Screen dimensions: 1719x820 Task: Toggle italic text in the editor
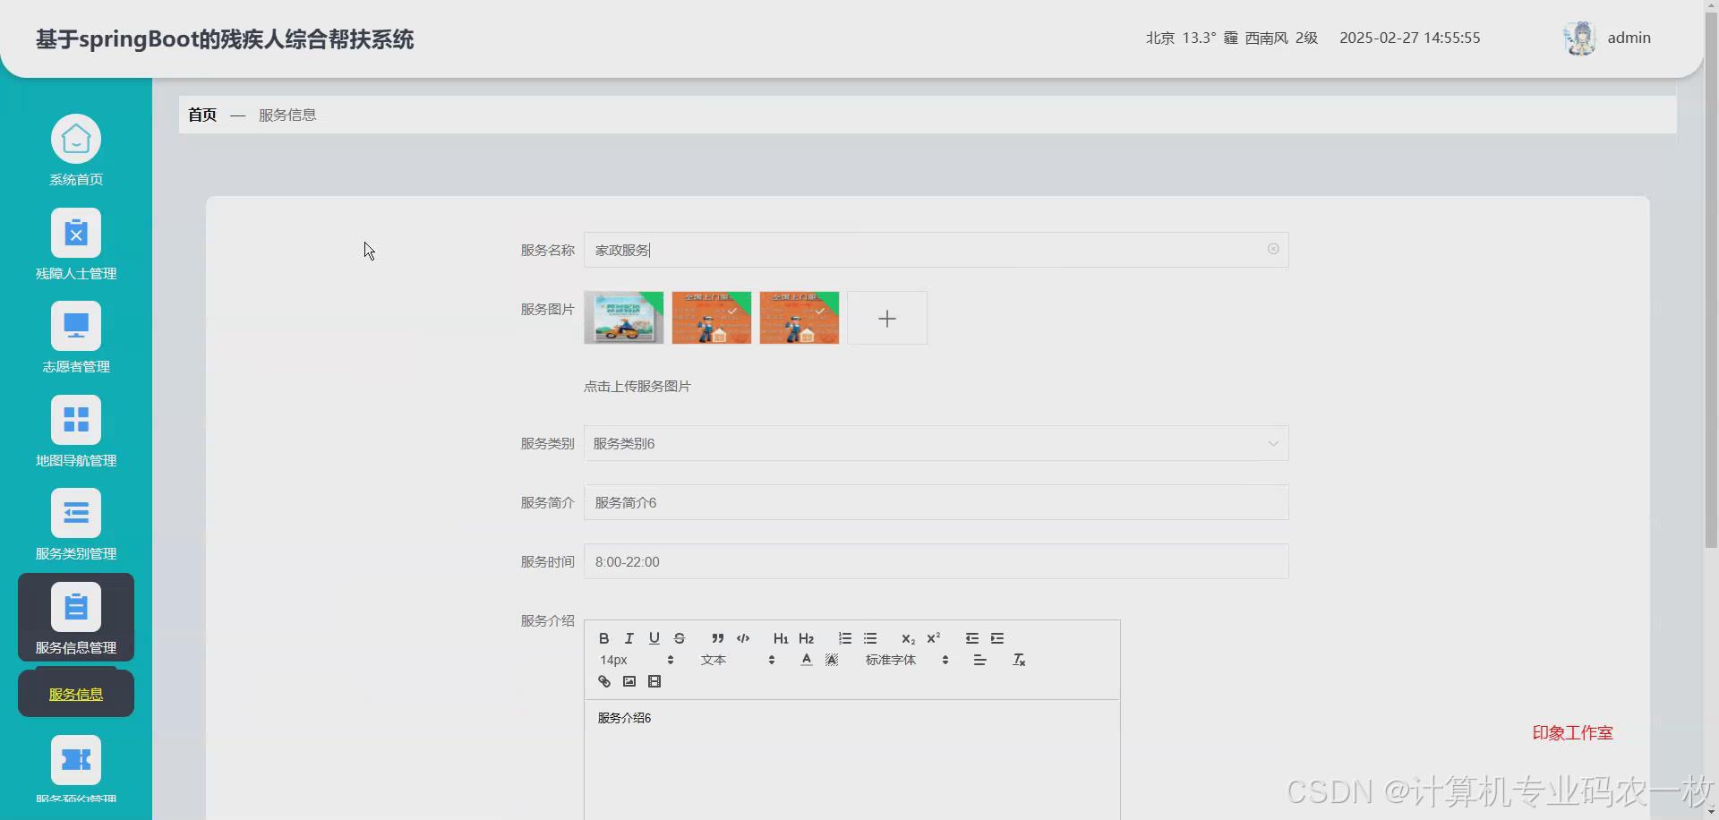(x=629, y=638)
